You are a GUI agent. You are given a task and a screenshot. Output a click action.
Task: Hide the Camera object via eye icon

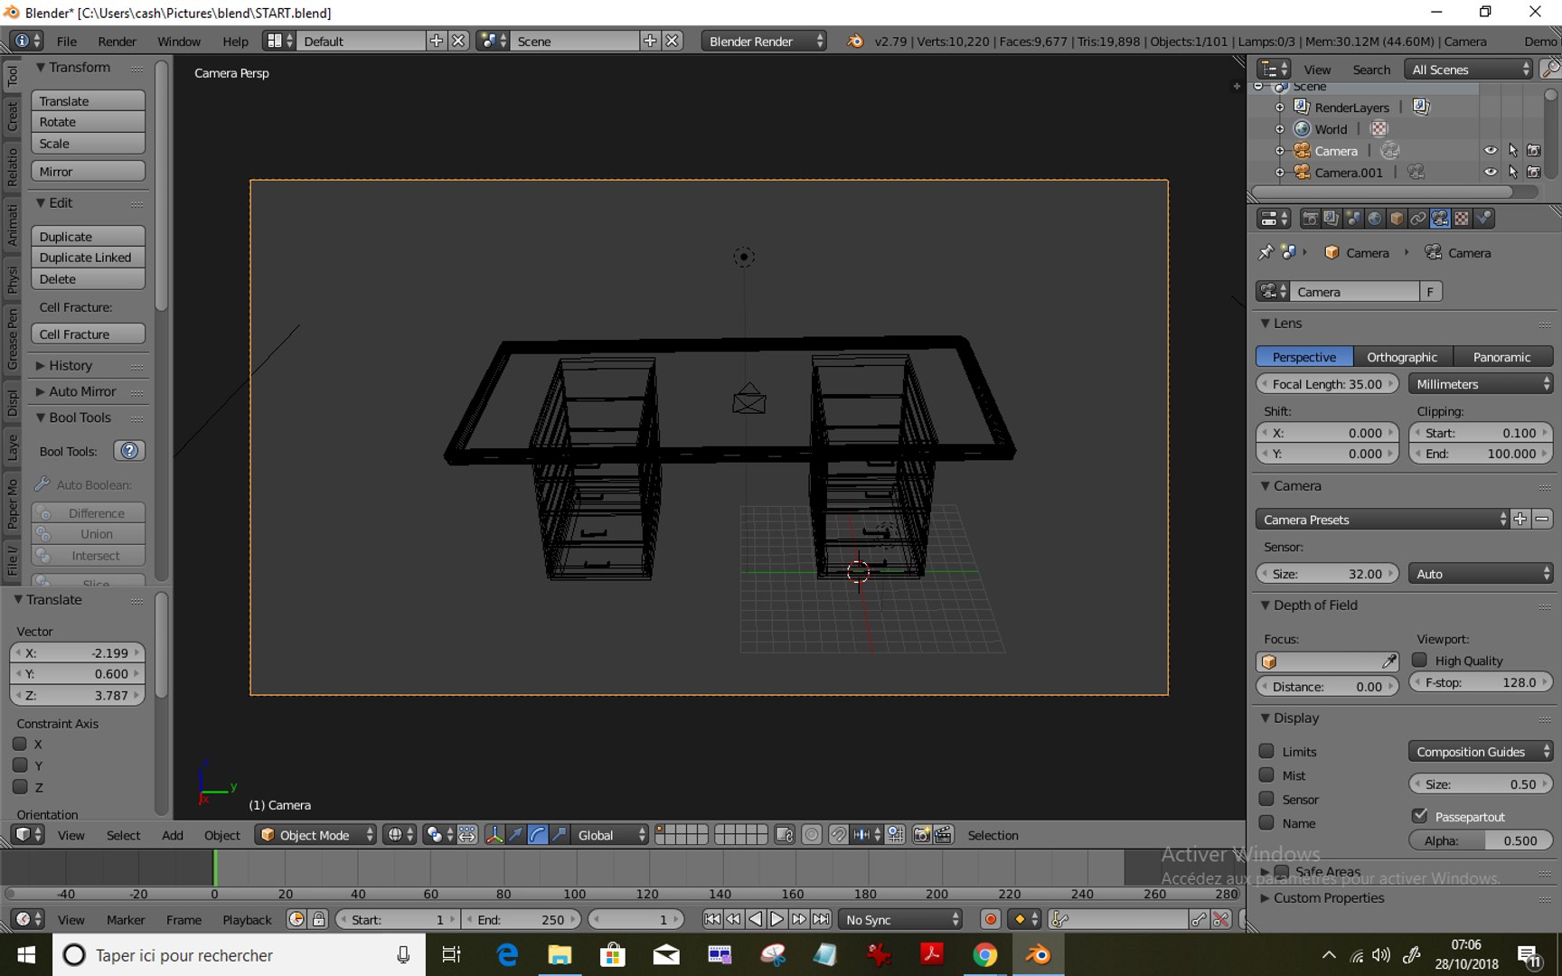click(x=1491, y=150)
